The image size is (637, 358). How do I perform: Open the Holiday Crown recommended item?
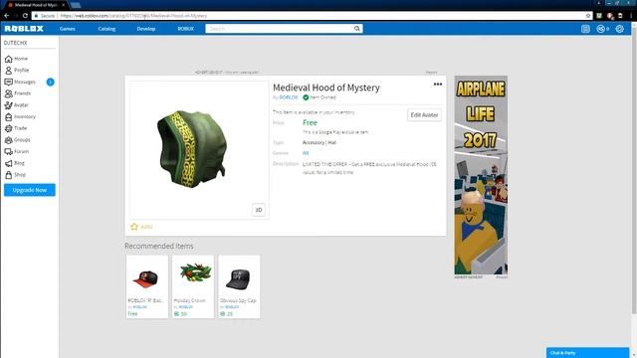[193, 286]
